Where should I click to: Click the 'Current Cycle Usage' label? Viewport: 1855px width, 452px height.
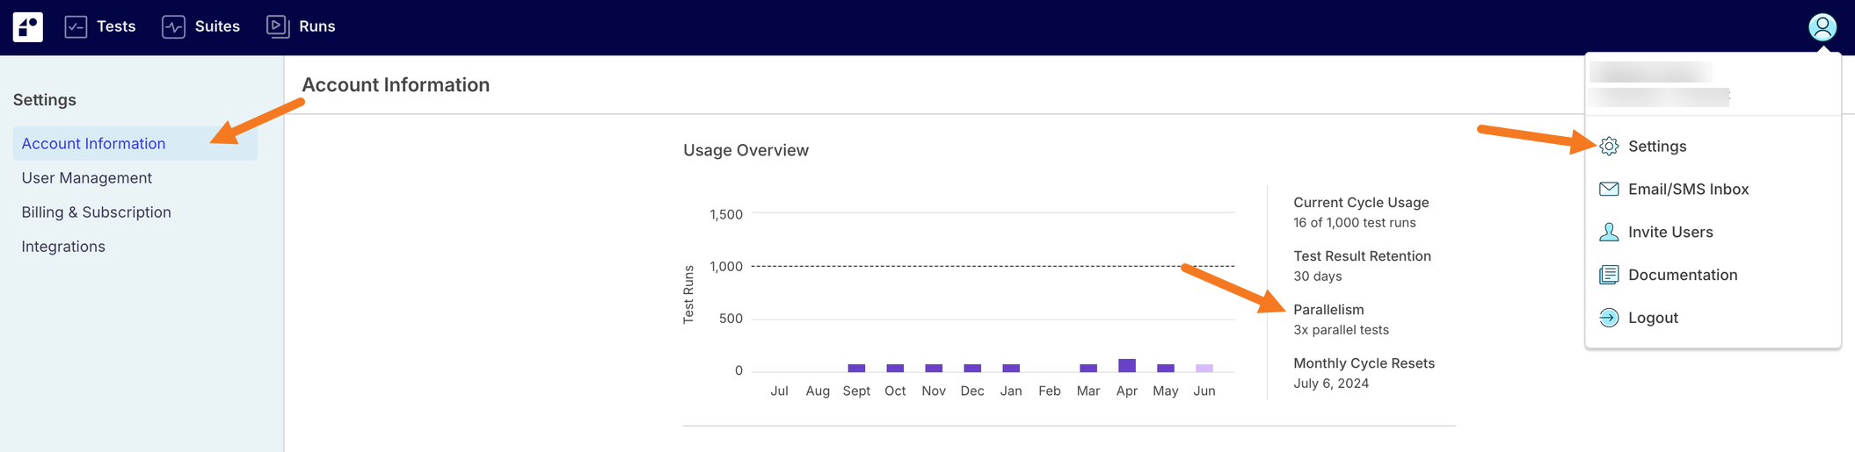pos(1361,203)
